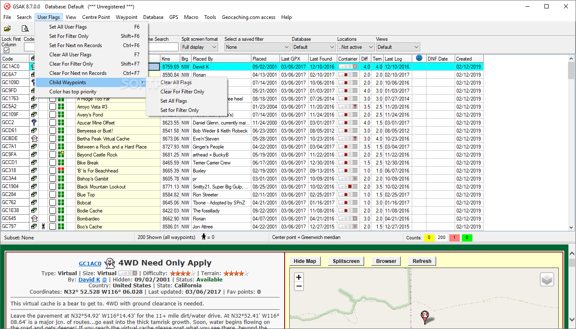Click the green count swatch
This screenshot has height=329, width=576.
point(467,237)
